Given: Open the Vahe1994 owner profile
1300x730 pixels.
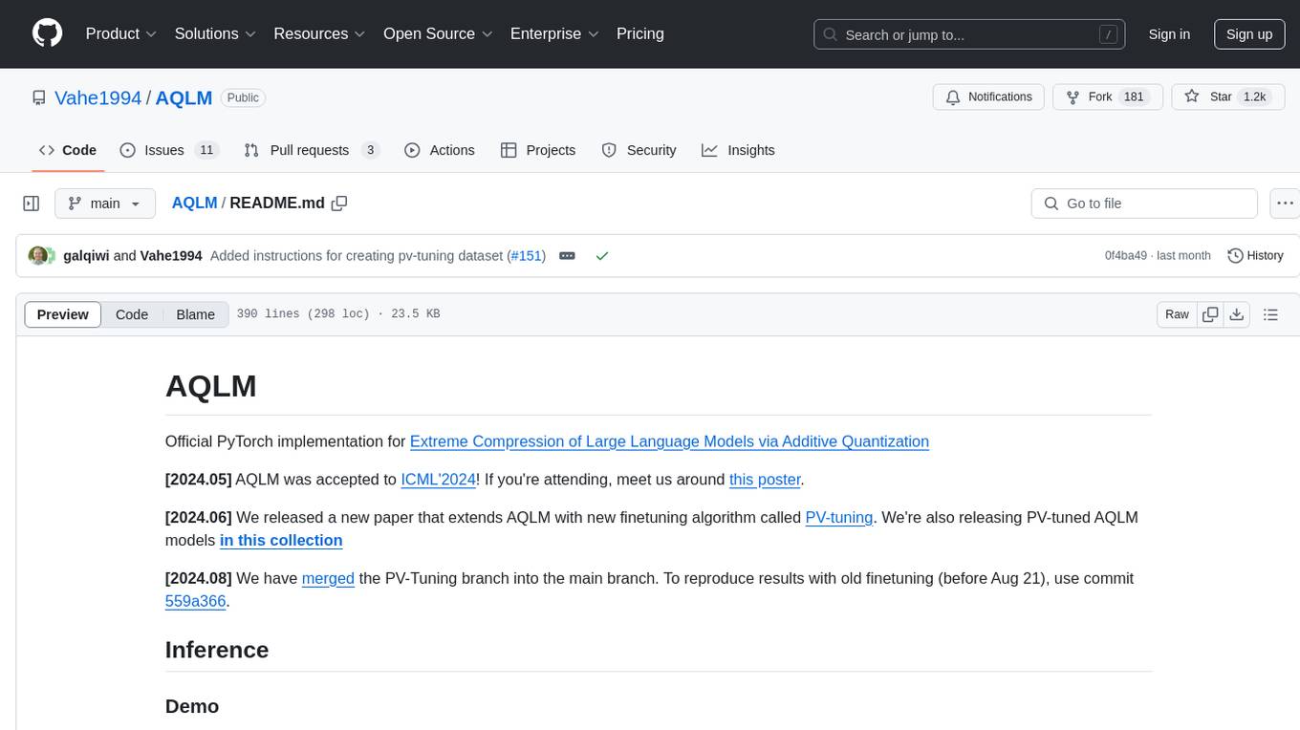Looking at the screenshot, I should 97,97.
